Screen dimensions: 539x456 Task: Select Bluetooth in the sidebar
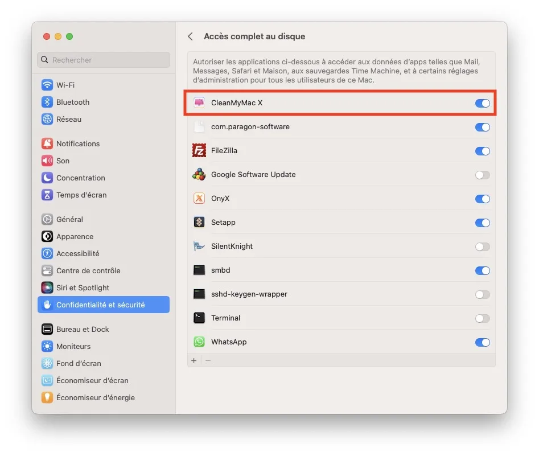tap(72, 102)
